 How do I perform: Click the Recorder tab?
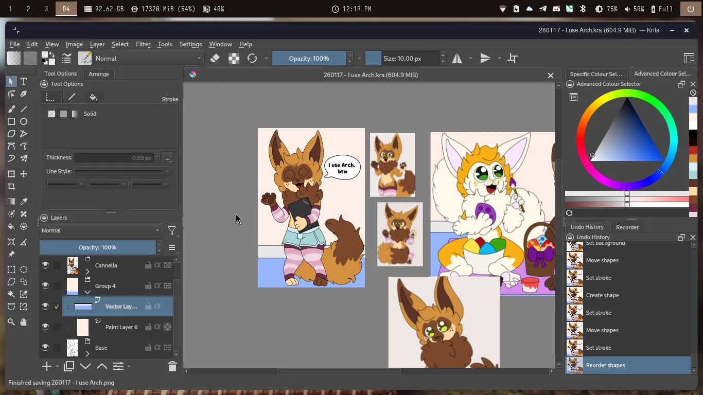point(627,227)
